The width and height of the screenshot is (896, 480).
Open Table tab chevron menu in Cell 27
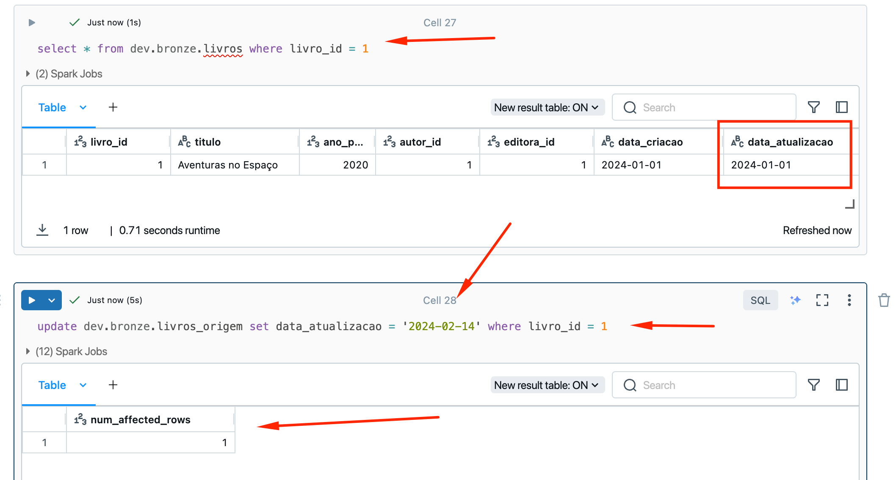click(x=83, y=108)
